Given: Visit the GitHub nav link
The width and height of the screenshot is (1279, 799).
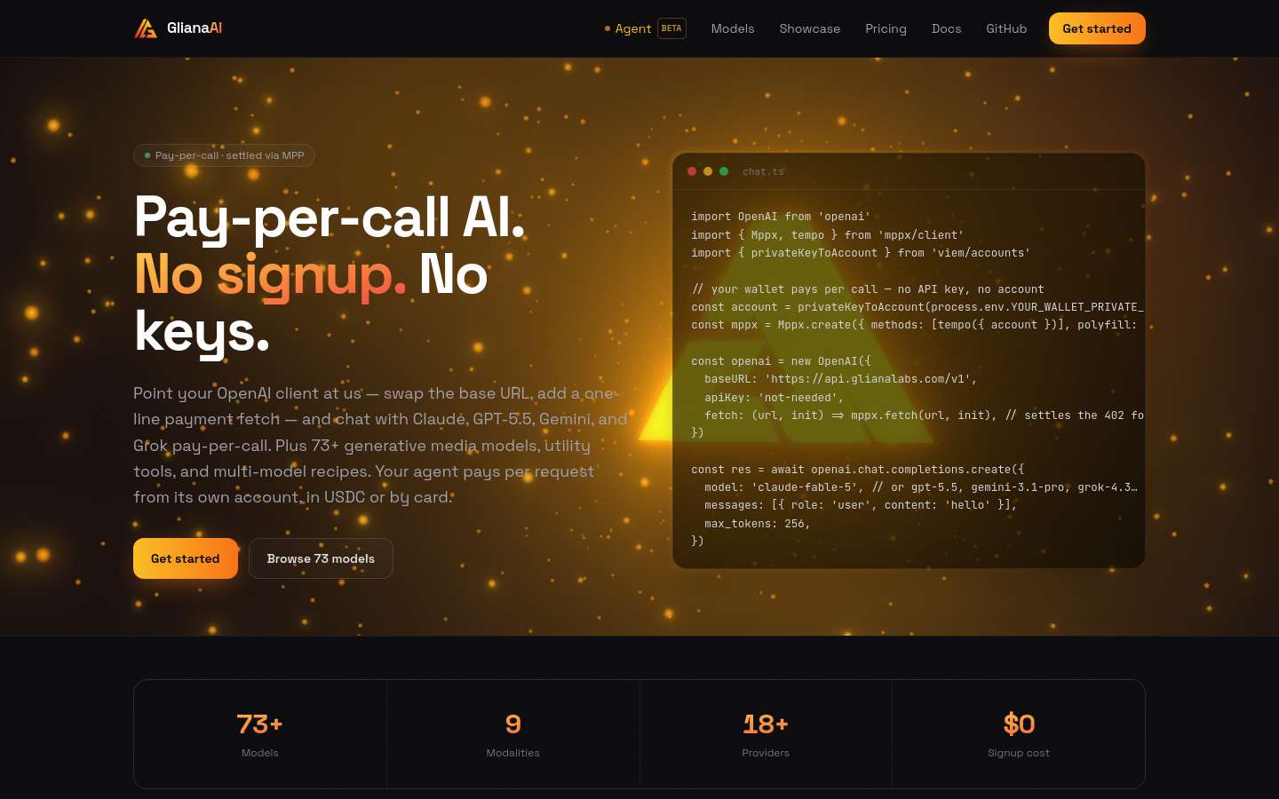Looking at the screenshot, I should point(1006,28).
